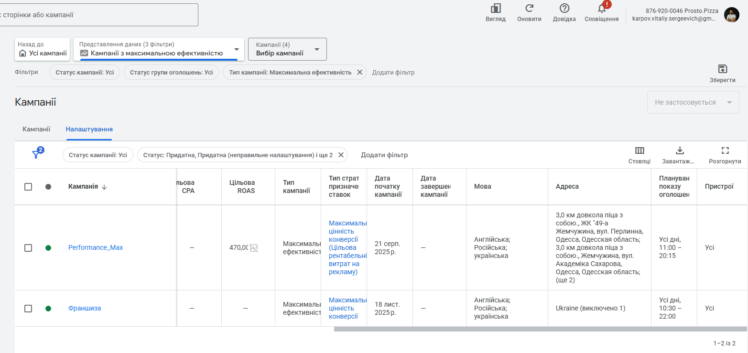Image resolution: width=748 pixels, height=353 pixels.
Task: Open the Стовпці columns icon
Action: tap(639, 150)
